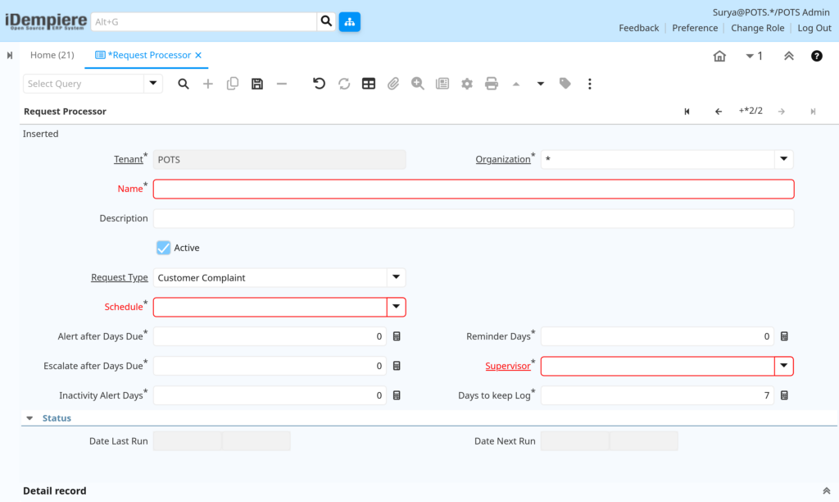Uncheck the Active checkbox
839x502 pixels.
[163, 248]
